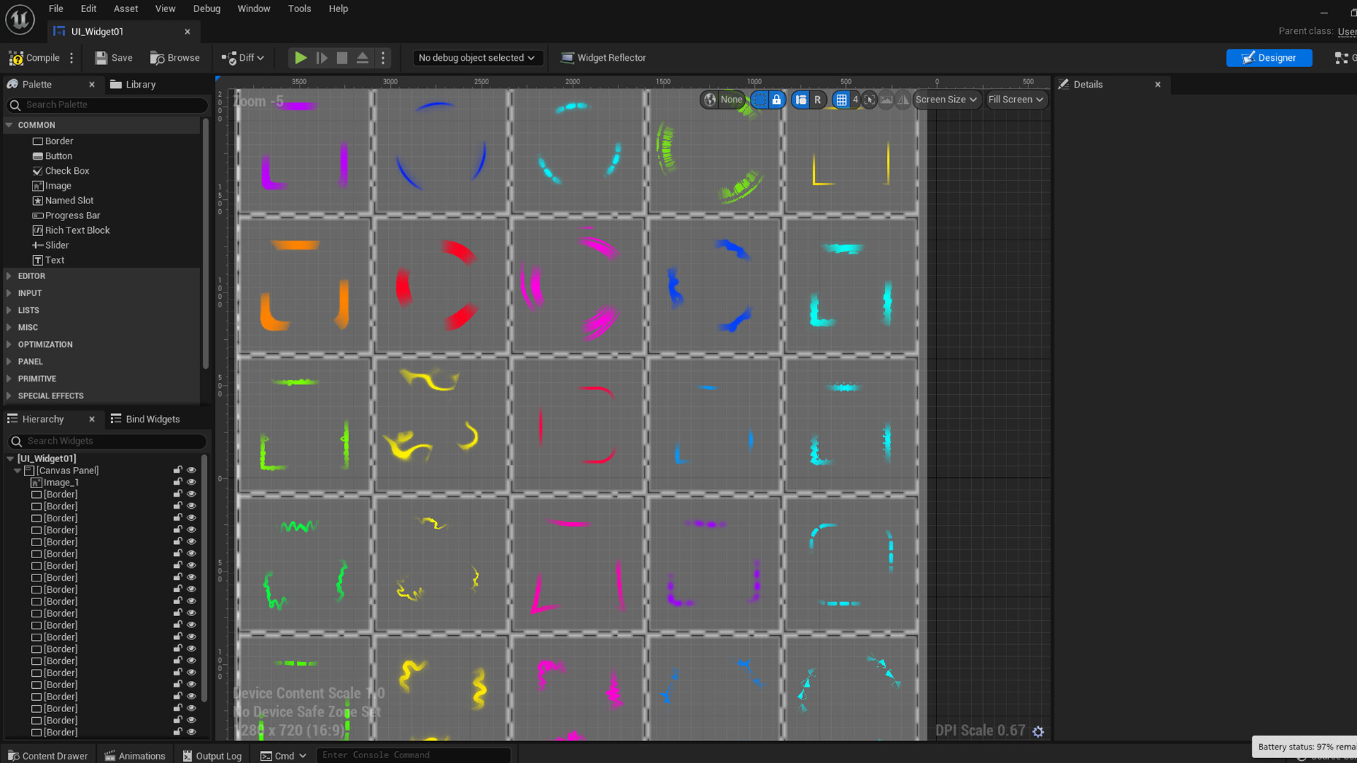Open the Screen Size dropdown

click(x=946, y=100)
